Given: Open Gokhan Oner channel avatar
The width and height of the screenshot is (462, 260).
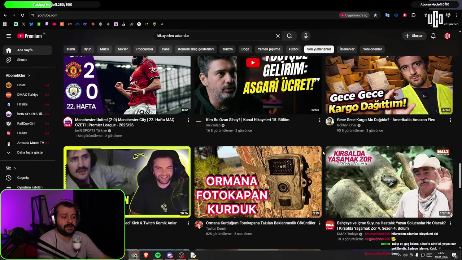Looking at the screenshot, I should [x=330, y=121].
